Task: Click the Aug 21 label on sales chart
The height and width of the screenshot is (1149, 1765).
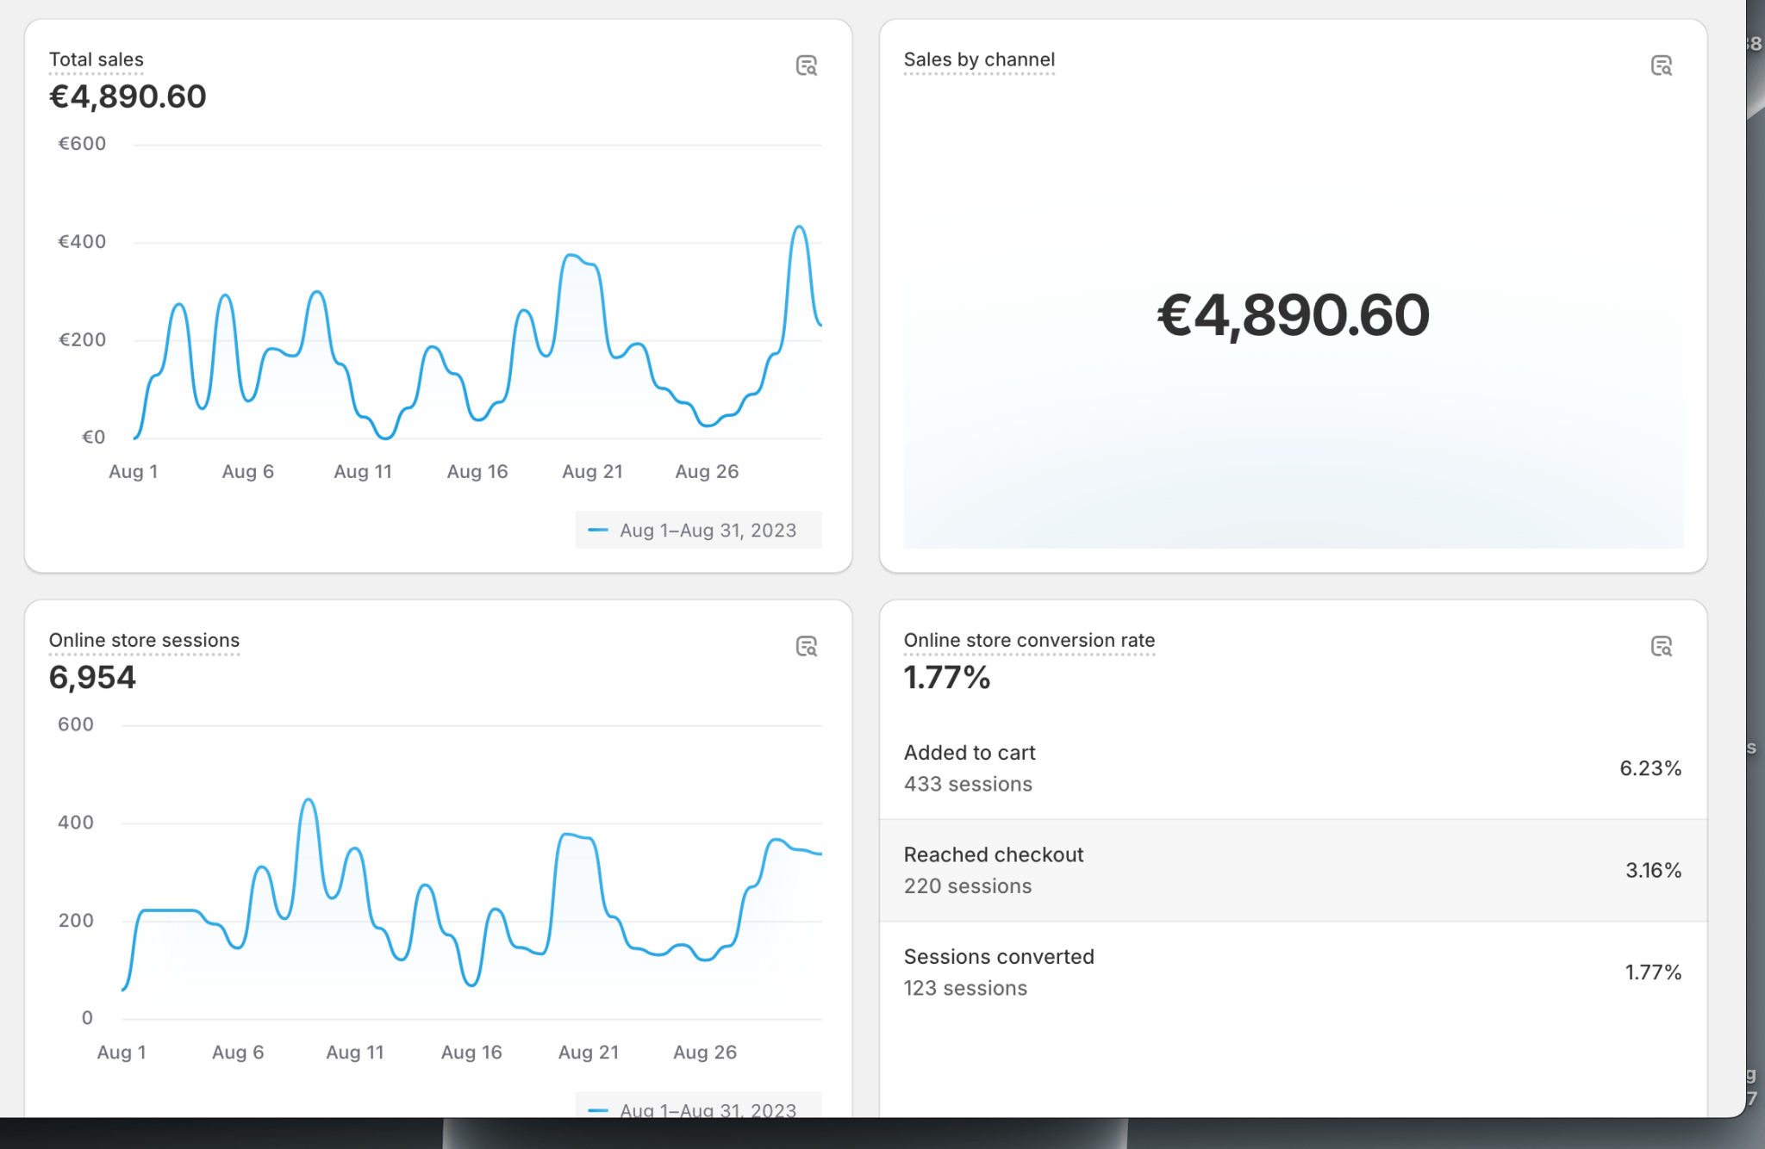Action: pos(592,471)
